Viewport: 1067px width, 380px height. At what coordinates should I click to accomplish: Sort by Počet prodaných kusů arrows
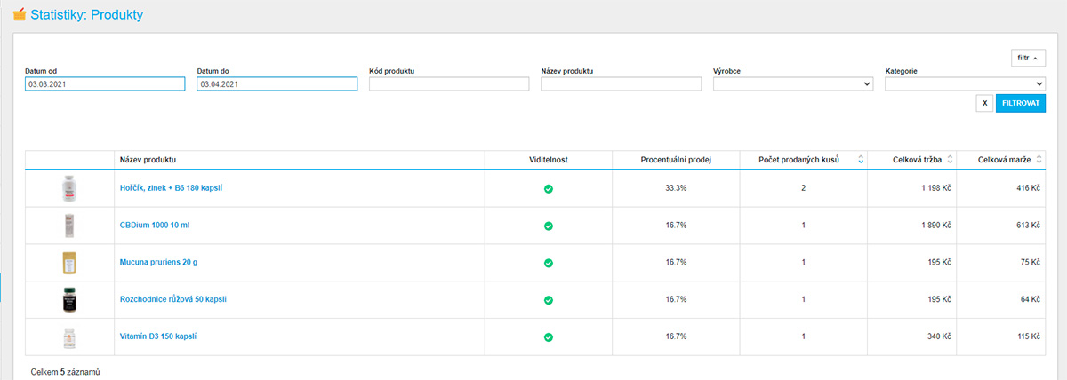click(x=860, y=160)
